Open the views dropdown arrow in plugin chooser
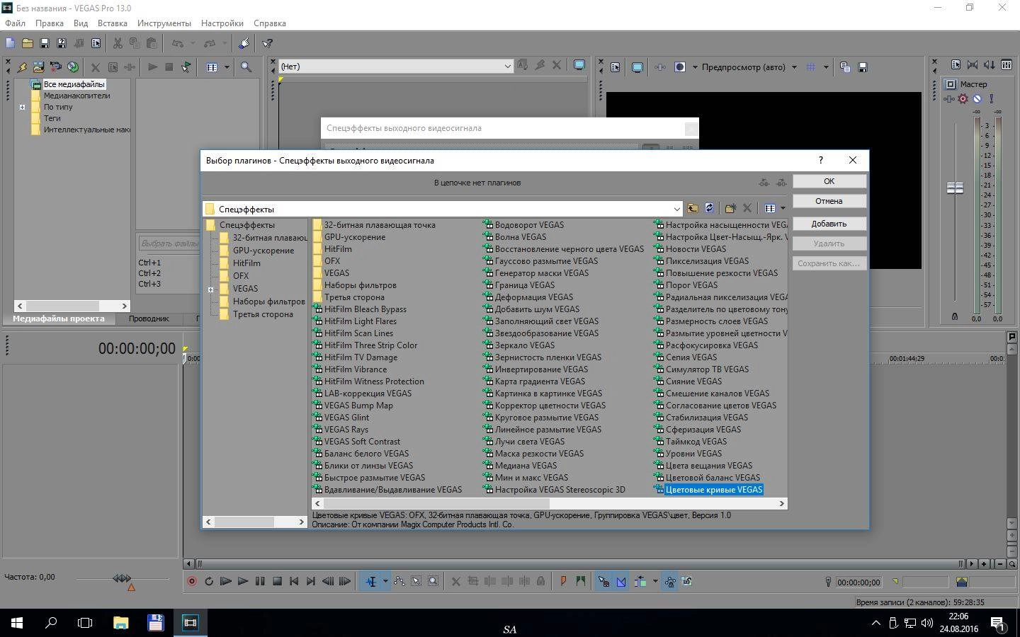 [783, 208]
